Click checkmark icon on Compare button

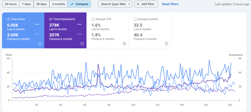[72, 4]
